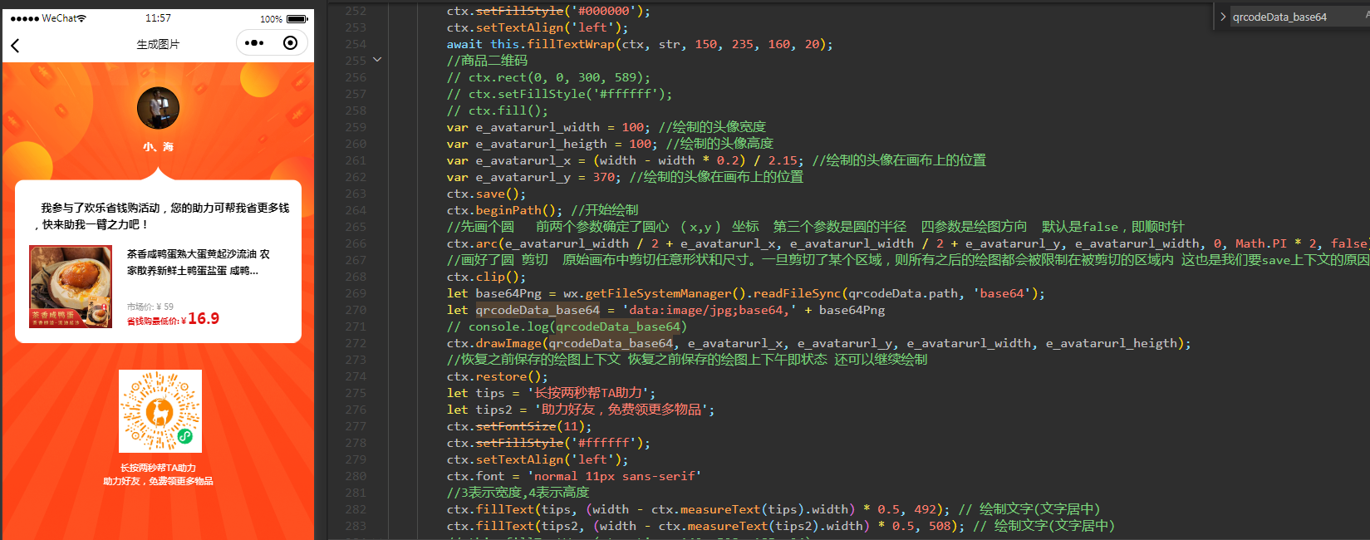Click the 我参与了欢乐省钱购活动 message text

(x=161, y=216)
